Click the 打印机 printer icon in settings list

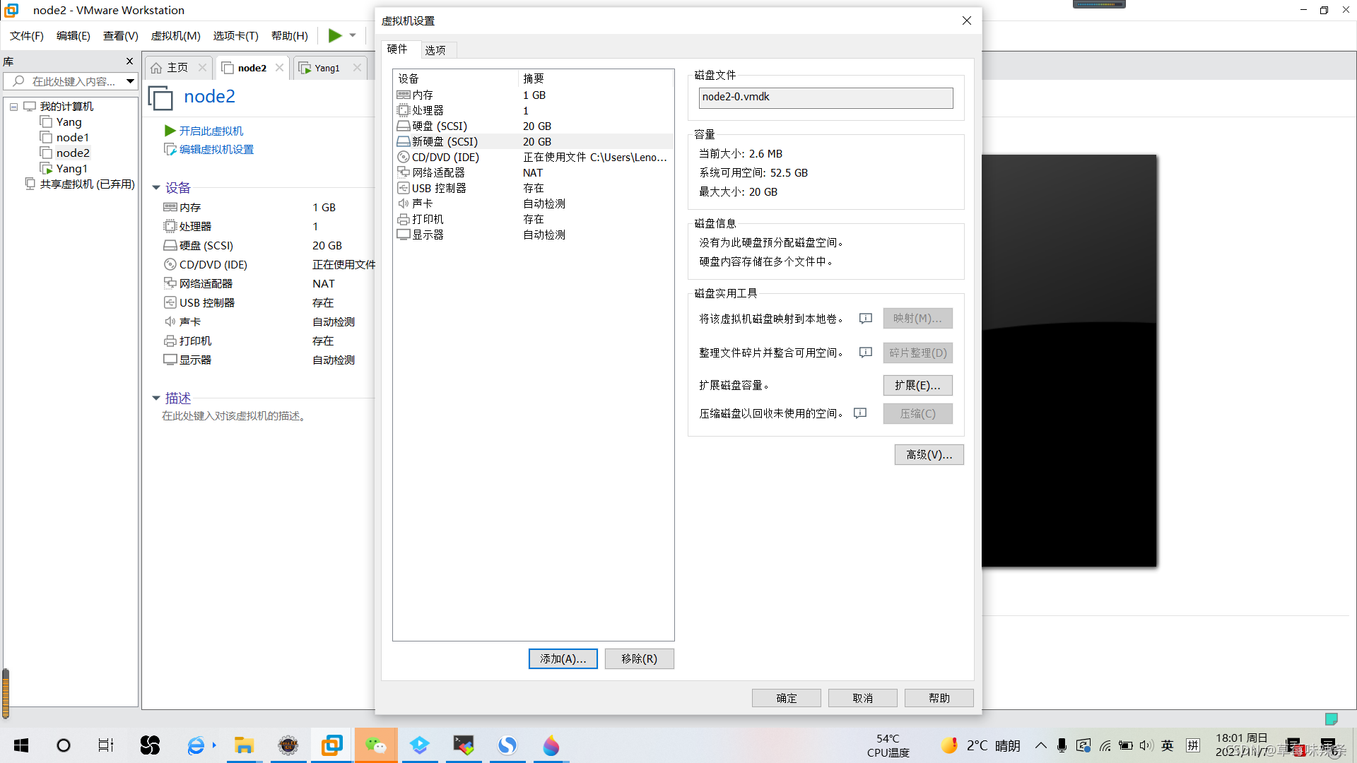404,219
